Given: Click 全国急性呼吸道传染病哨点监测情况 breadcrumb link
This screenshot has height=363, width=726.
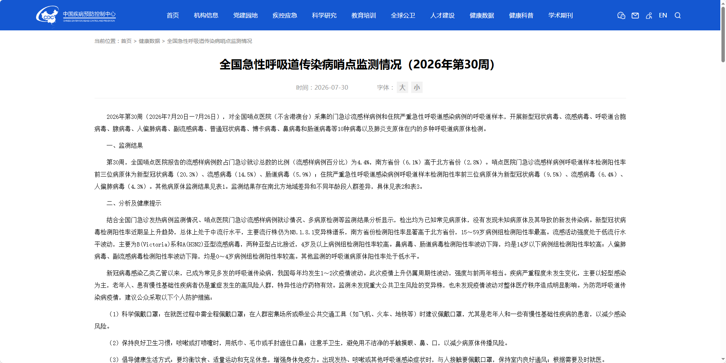Looking at the screenshot, I should 210,41.
